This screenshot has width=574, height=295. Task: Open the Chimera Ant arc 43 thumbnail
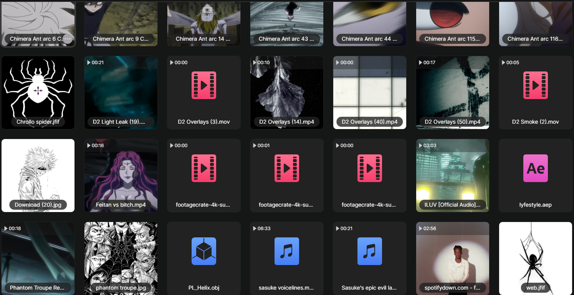click(x=287, y=24)
